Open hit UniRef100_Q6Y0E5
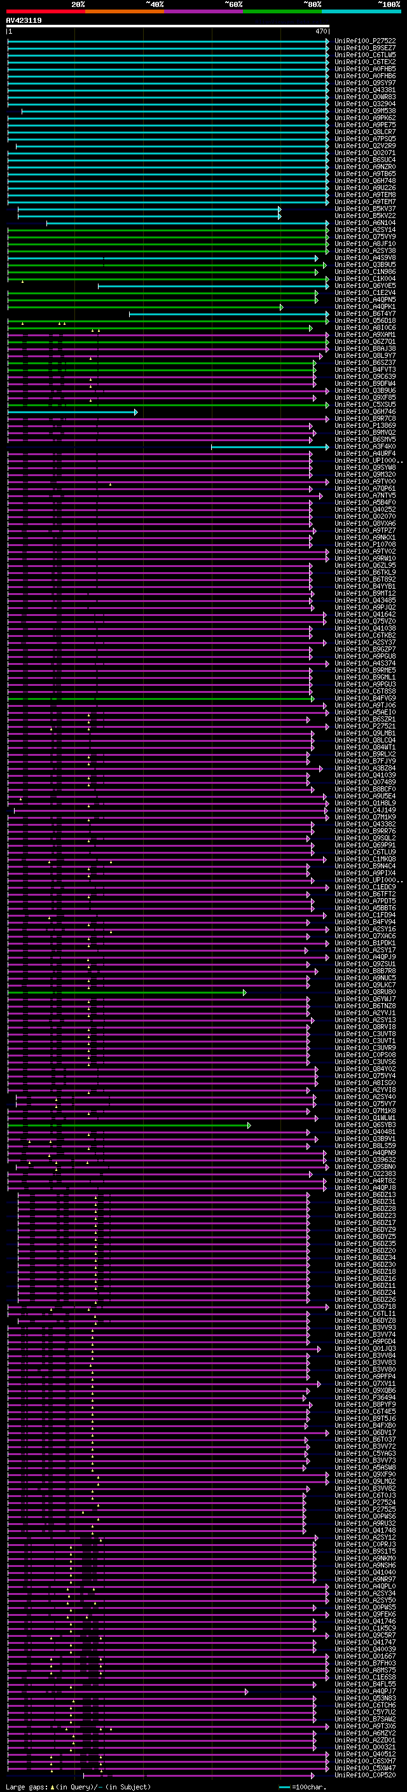This screenshot has width=407, height=1792. (x=365, y=286)
